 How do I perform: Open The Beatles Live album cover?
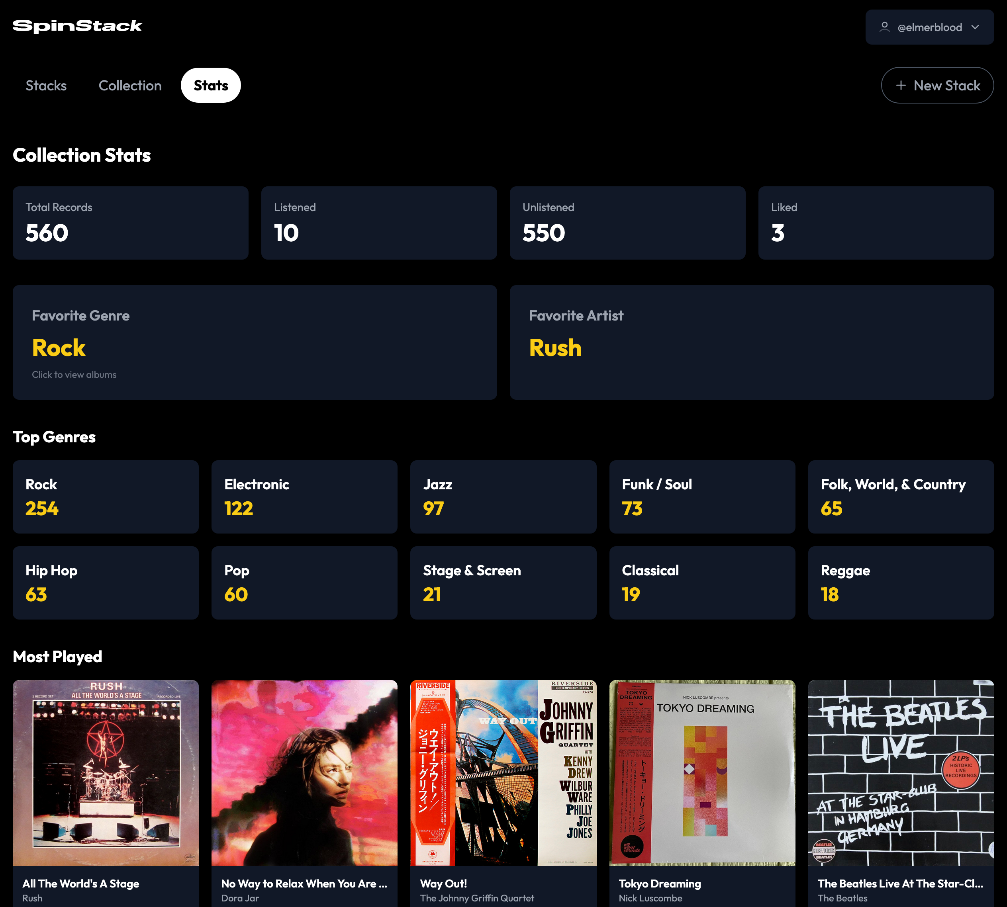pyautogui.click(x=900, y=772)
